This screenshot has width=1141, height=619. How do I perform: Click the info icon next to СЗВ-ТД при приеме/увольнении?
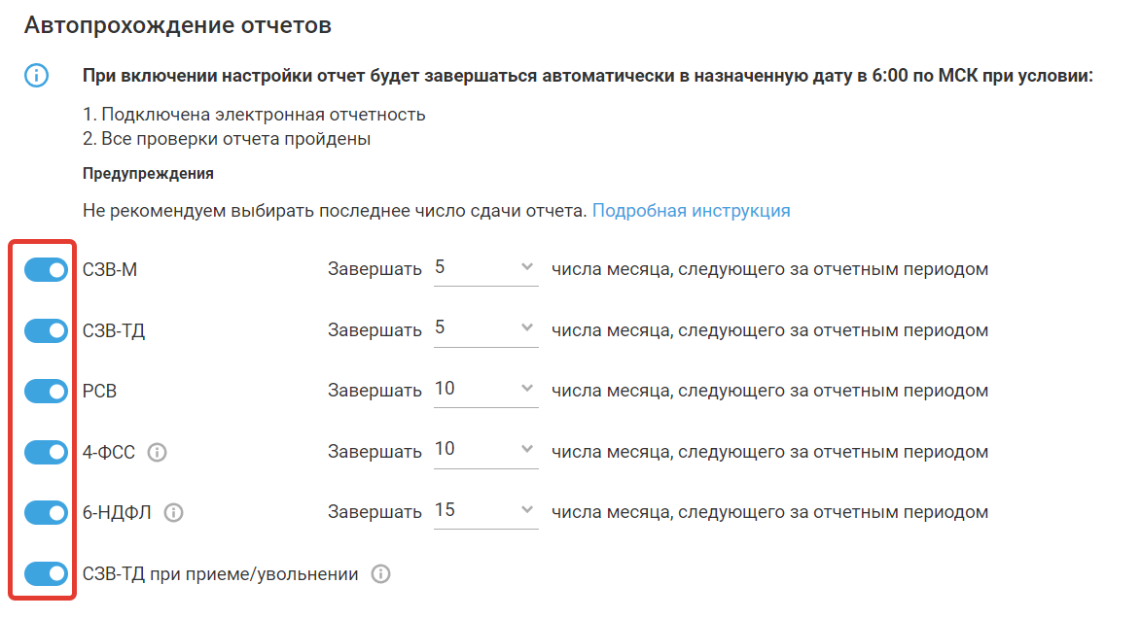(x=381, y=574)
